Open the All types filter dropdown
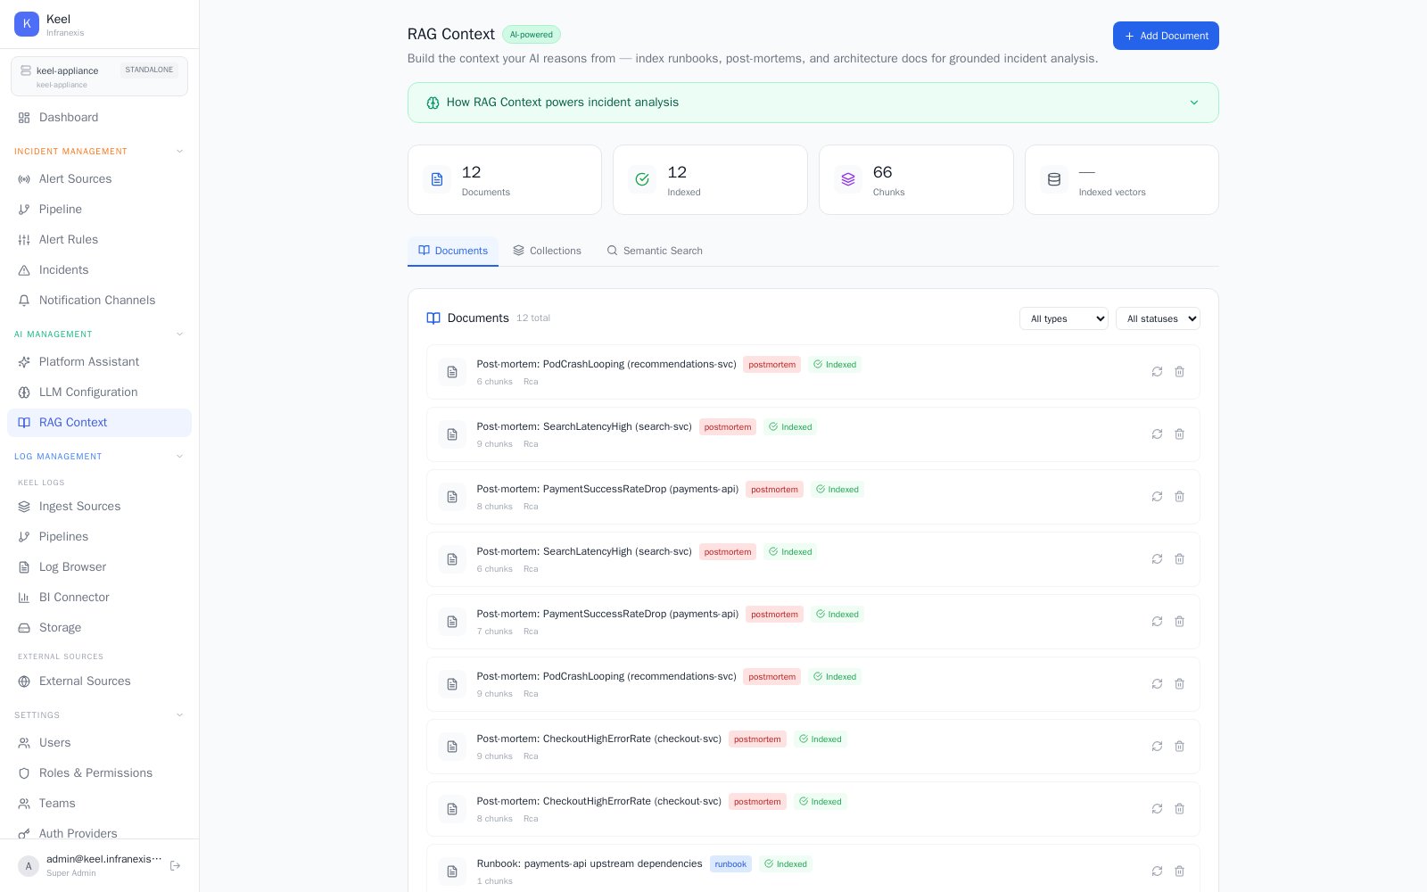Viewport: 1427px width, 892px height. pyautogui.click(x=1063, y=318)
